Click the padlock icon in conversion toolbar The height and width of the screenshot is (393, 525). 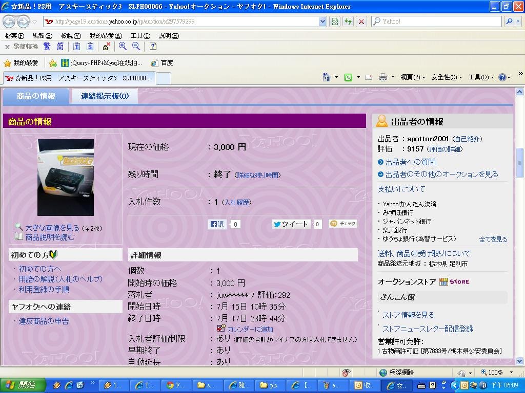[x=107, y=47]
